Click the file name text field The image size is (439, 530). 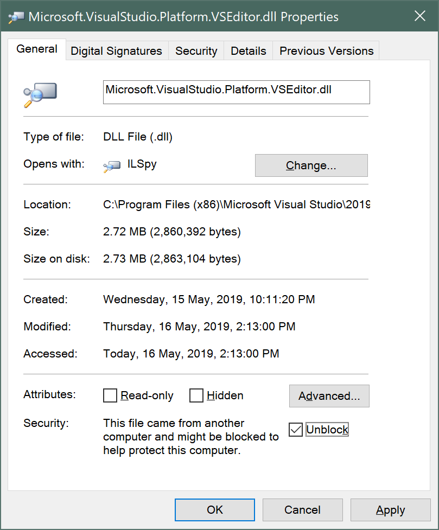tap(237, 92)
